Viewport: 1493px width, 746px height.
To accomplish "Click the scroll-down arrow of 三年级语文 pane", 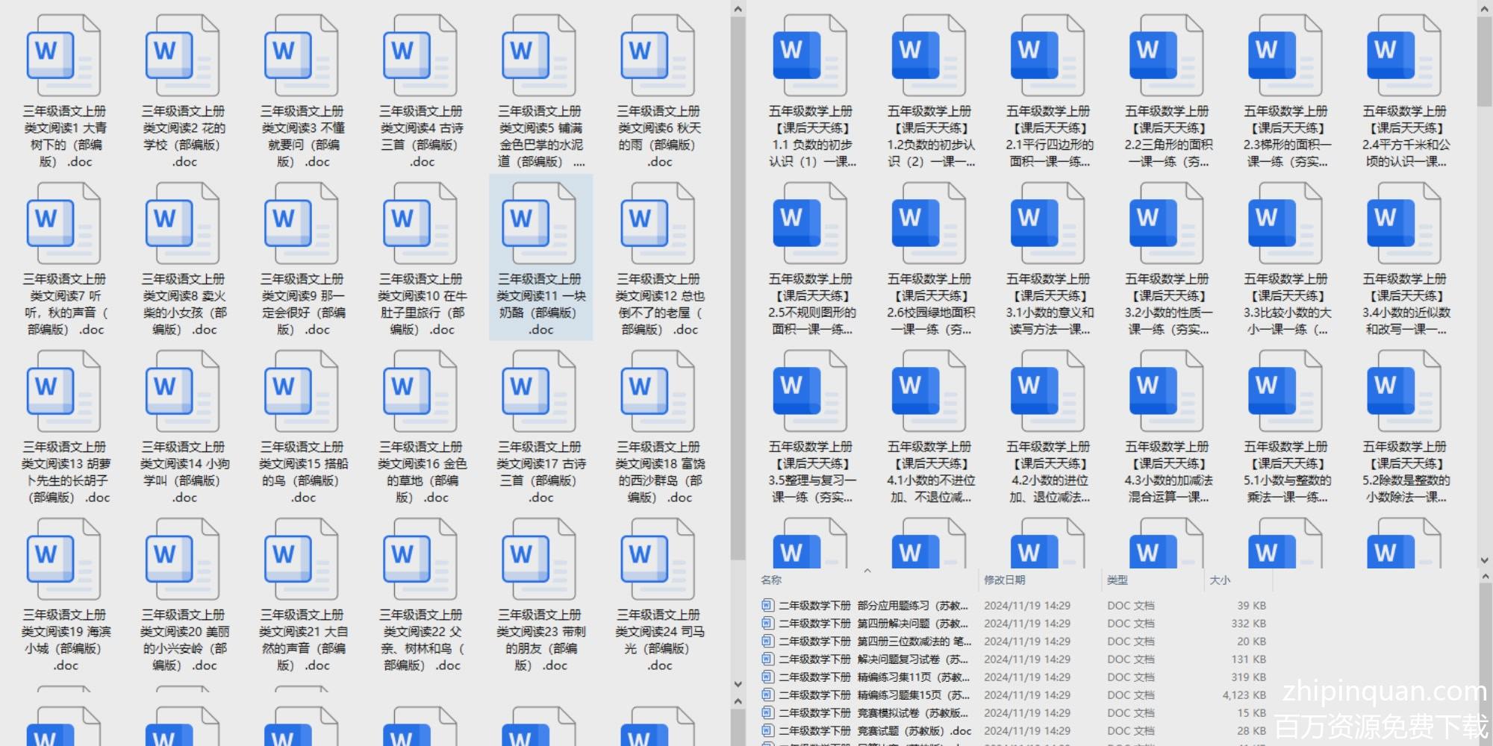I will (738, 684).
